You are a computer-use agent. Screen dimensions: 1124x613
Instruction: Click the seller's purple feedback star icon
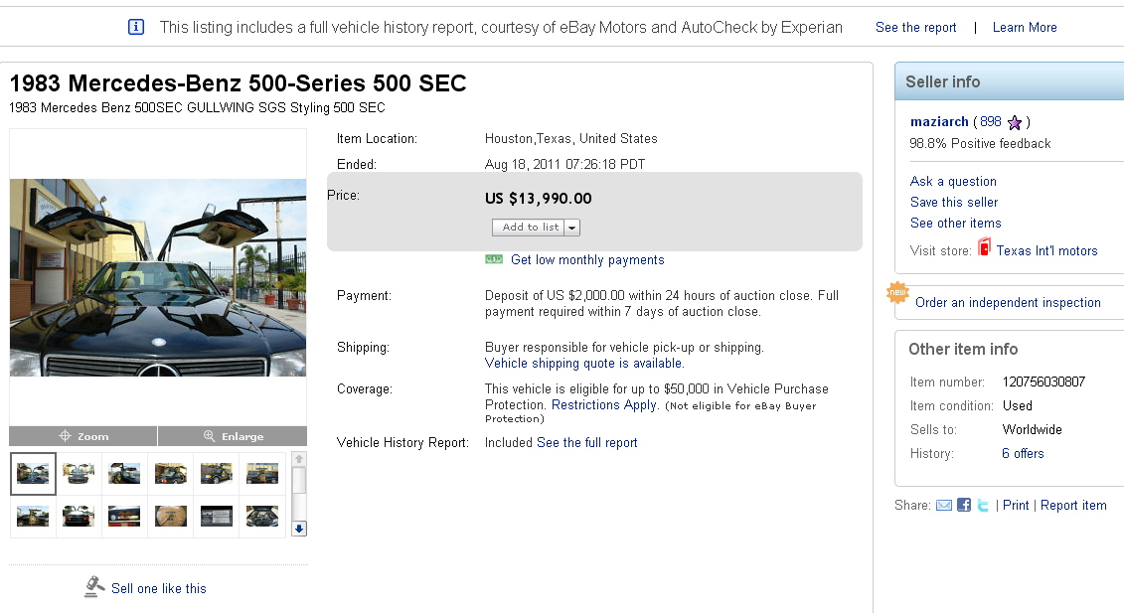1015,122
